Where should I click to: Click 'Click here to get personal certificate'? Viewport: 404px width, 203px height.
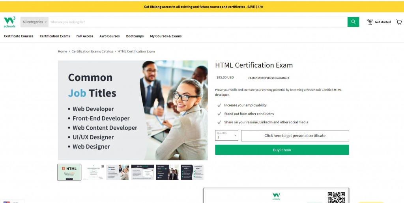(295, 136)
